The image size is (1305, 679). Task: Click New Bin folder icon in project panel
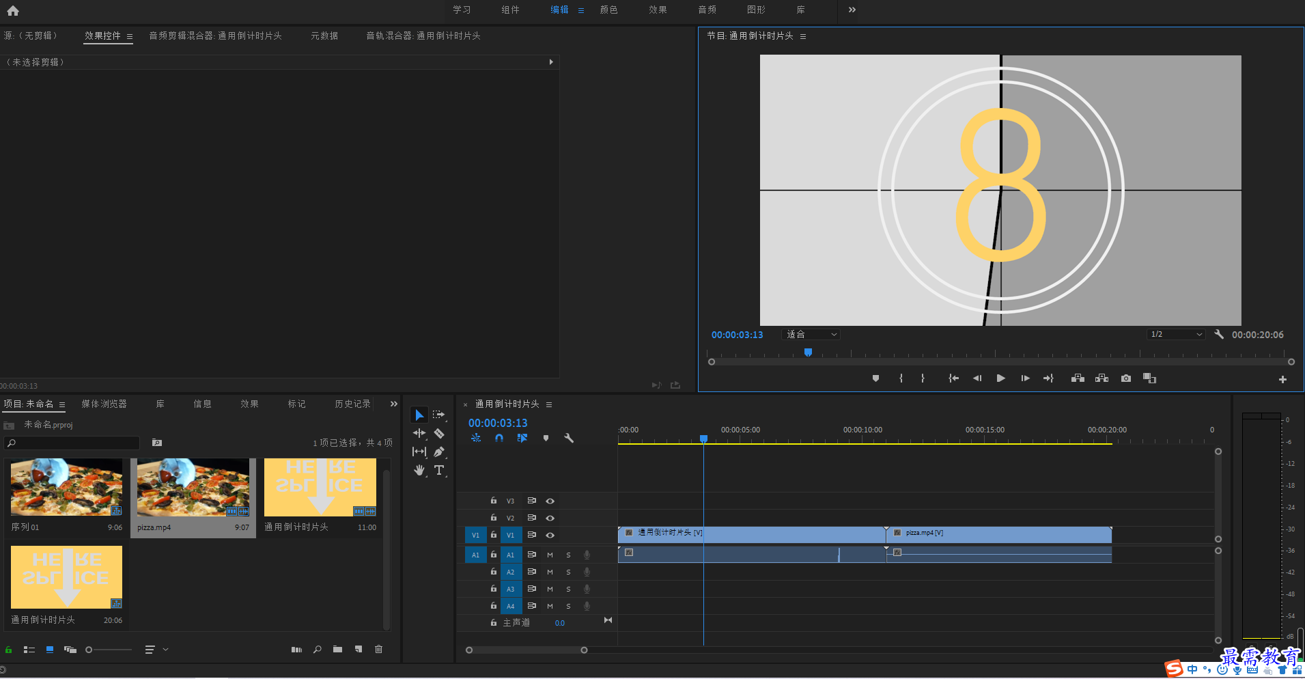point(337,650)
